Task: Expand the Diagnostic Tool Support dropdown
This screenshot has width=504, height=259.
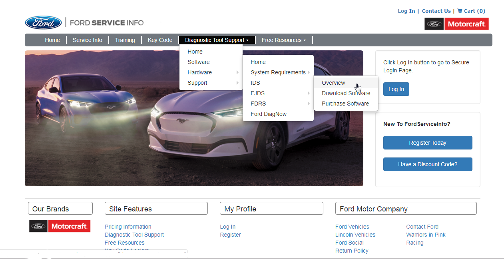Action: click(x=217, y=40)
